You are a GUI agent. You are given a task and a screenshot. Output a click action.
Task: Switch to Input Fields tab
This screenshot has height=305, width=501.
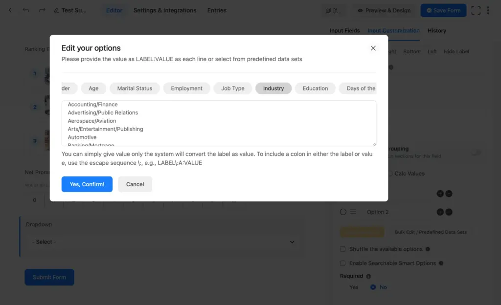[x=344, y=31]
